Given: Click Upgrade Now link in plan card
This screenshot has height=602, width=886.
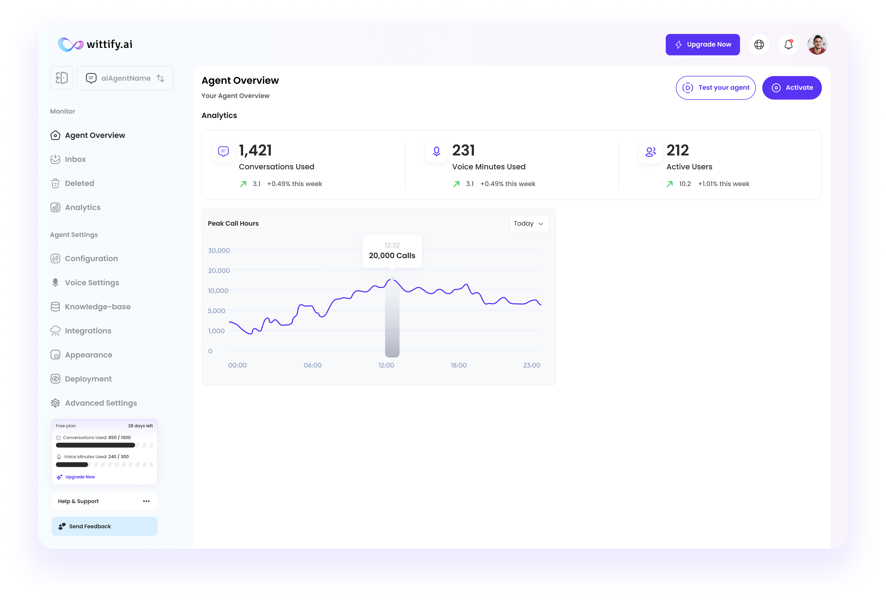Looking at the screenshot, I should click(80, 477).
